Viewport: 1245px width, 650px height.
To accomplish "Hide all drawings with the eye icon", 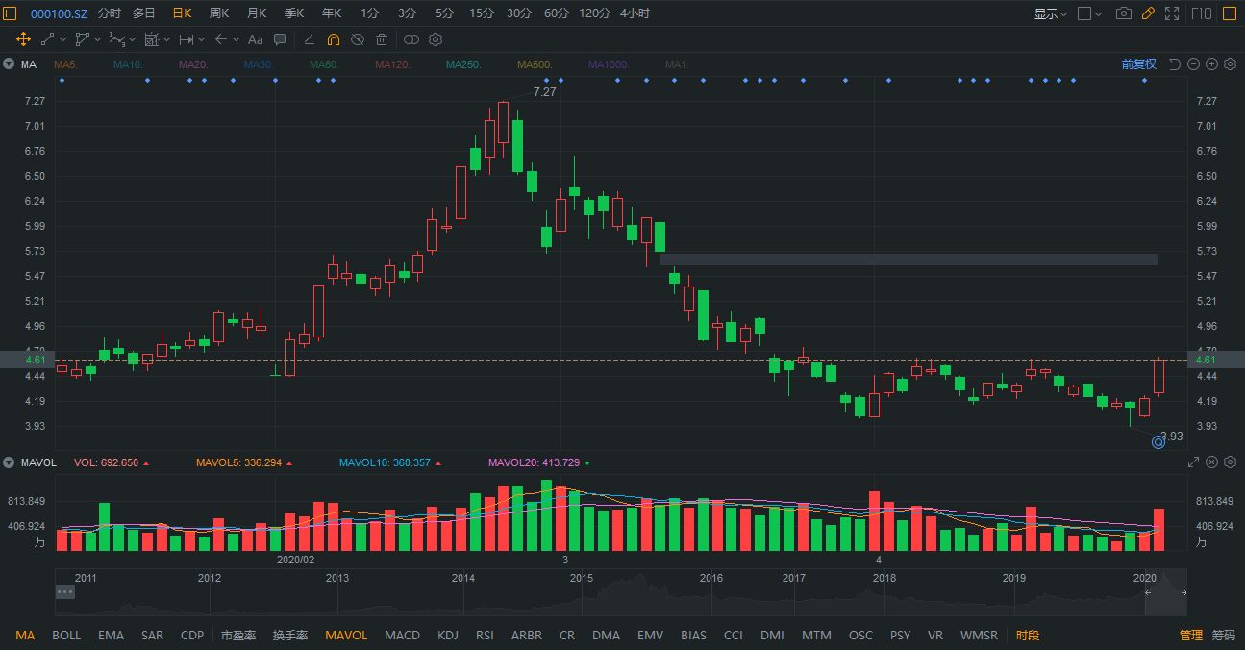I will (x=358, y=39).
